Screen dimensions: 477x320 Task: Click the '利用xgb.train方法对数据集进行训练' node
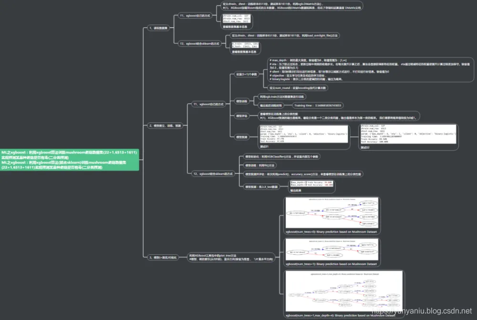(x=282, y=97)
